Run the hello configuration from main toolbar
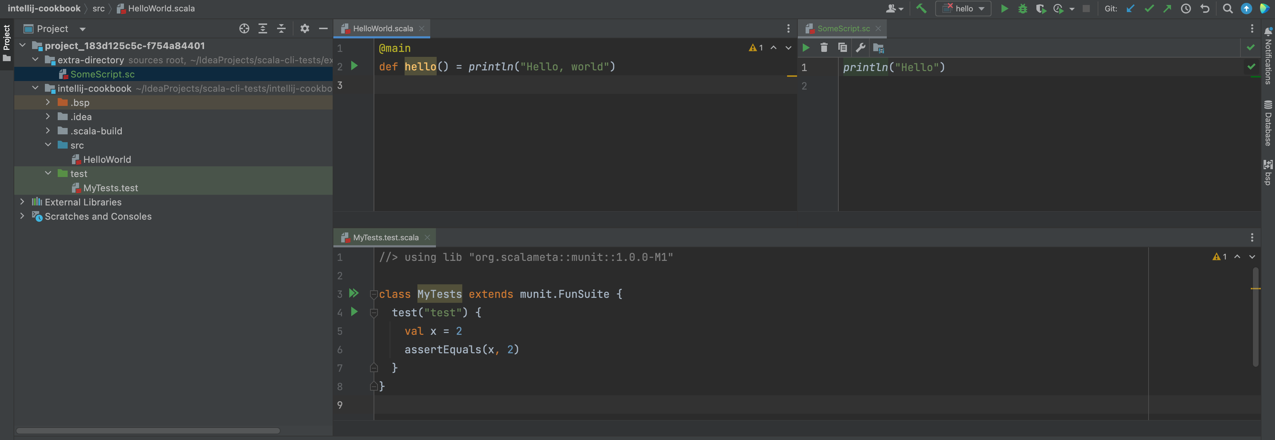1275x440 pixels. click(x=1004, y=9)
